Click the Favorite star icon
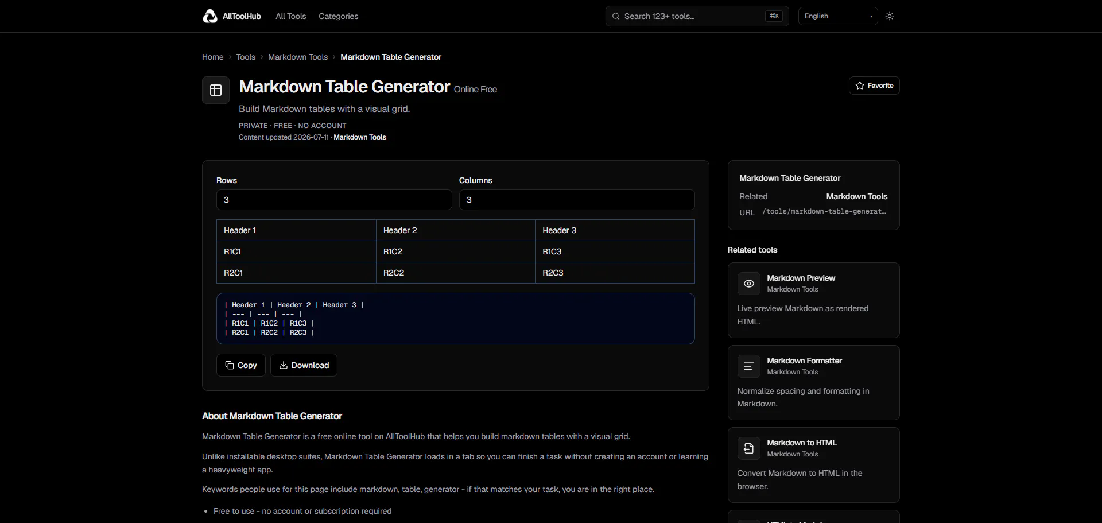The width and height of the screenshot is (1102, 523). tap(859, 86)
